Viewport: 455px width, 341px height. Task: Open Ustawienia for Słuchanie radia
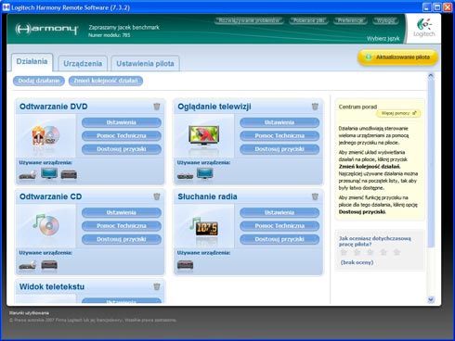(x=279, y=213)
